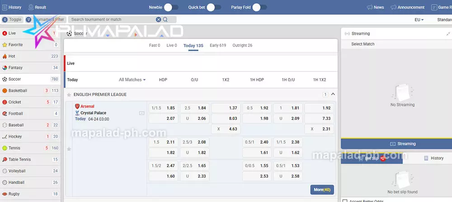Select Basketball in the sports sidebar
The width and height of the screenshot is (452, 202).
18,91
